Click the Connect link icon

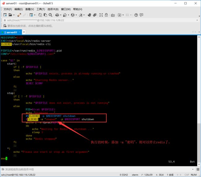[x=19, y=15]
